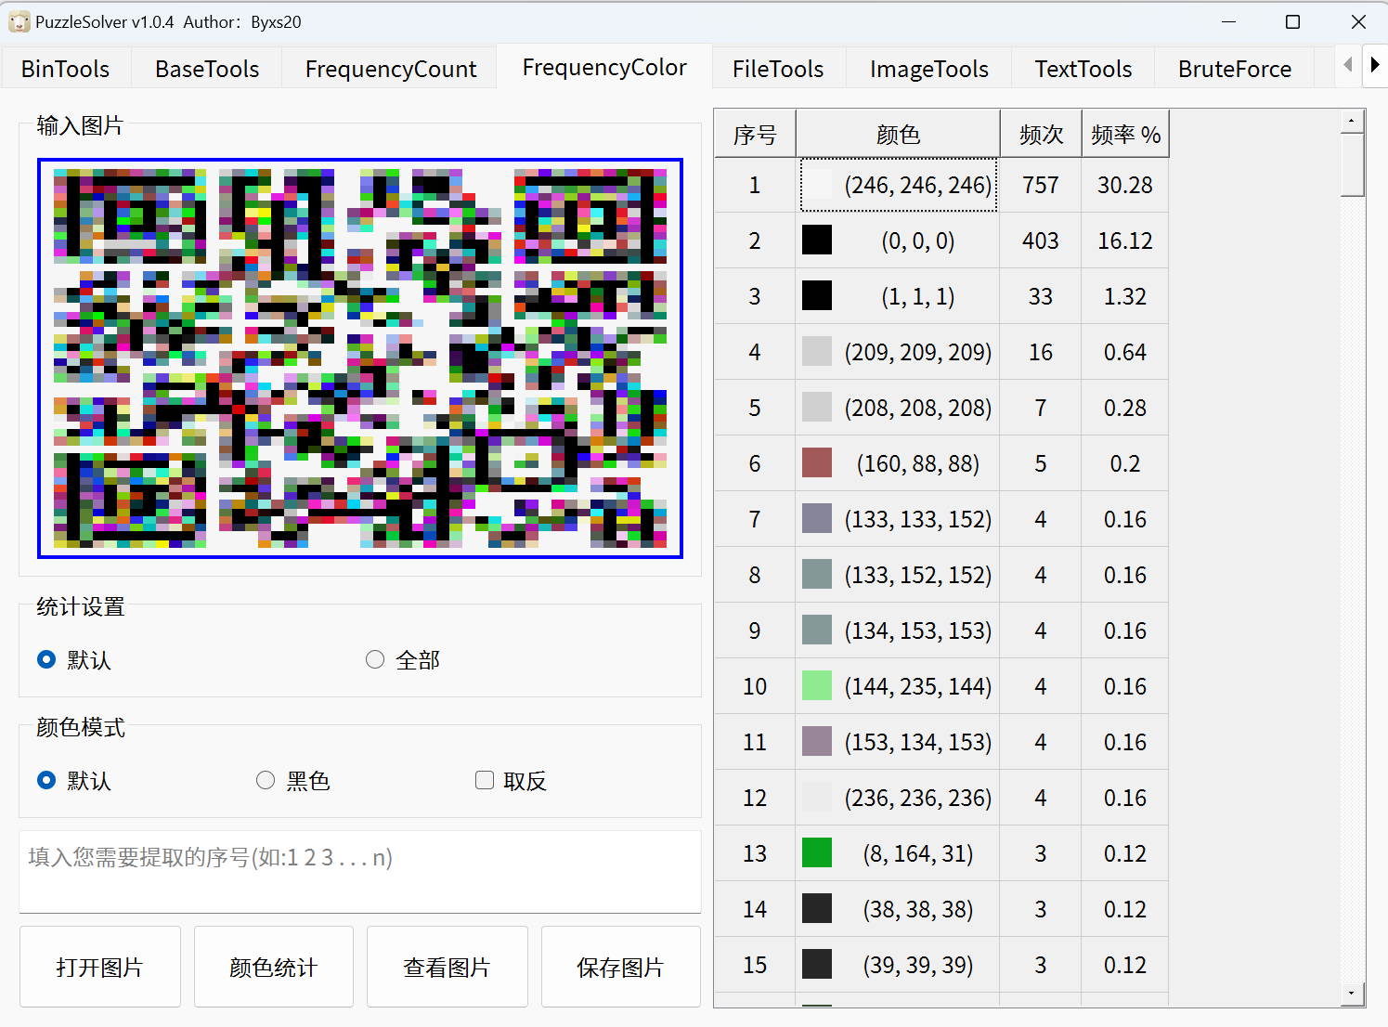Click the input image preview
This screenshot has height=1027, width=1388.
coord(360,358)
